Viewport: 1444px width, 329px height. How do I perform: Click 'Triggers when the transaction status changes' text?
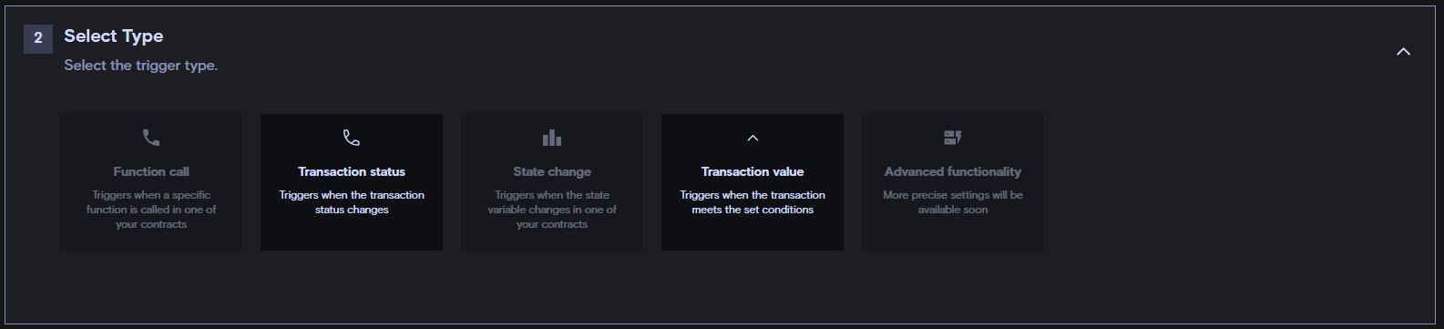point(352,202)
